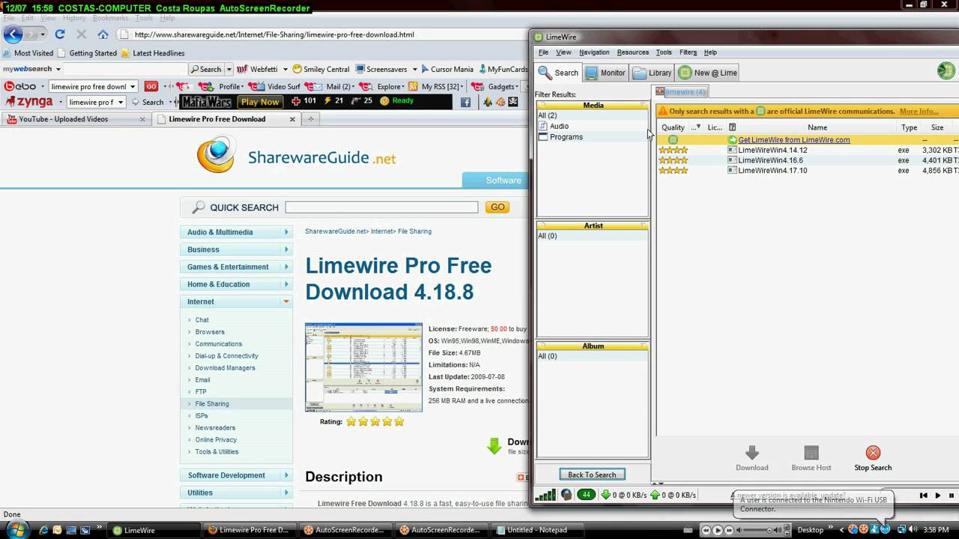Open Webfetti toolbar button
Image resolution: width=959 pixels, height=539 pixels.
(257, 69)
